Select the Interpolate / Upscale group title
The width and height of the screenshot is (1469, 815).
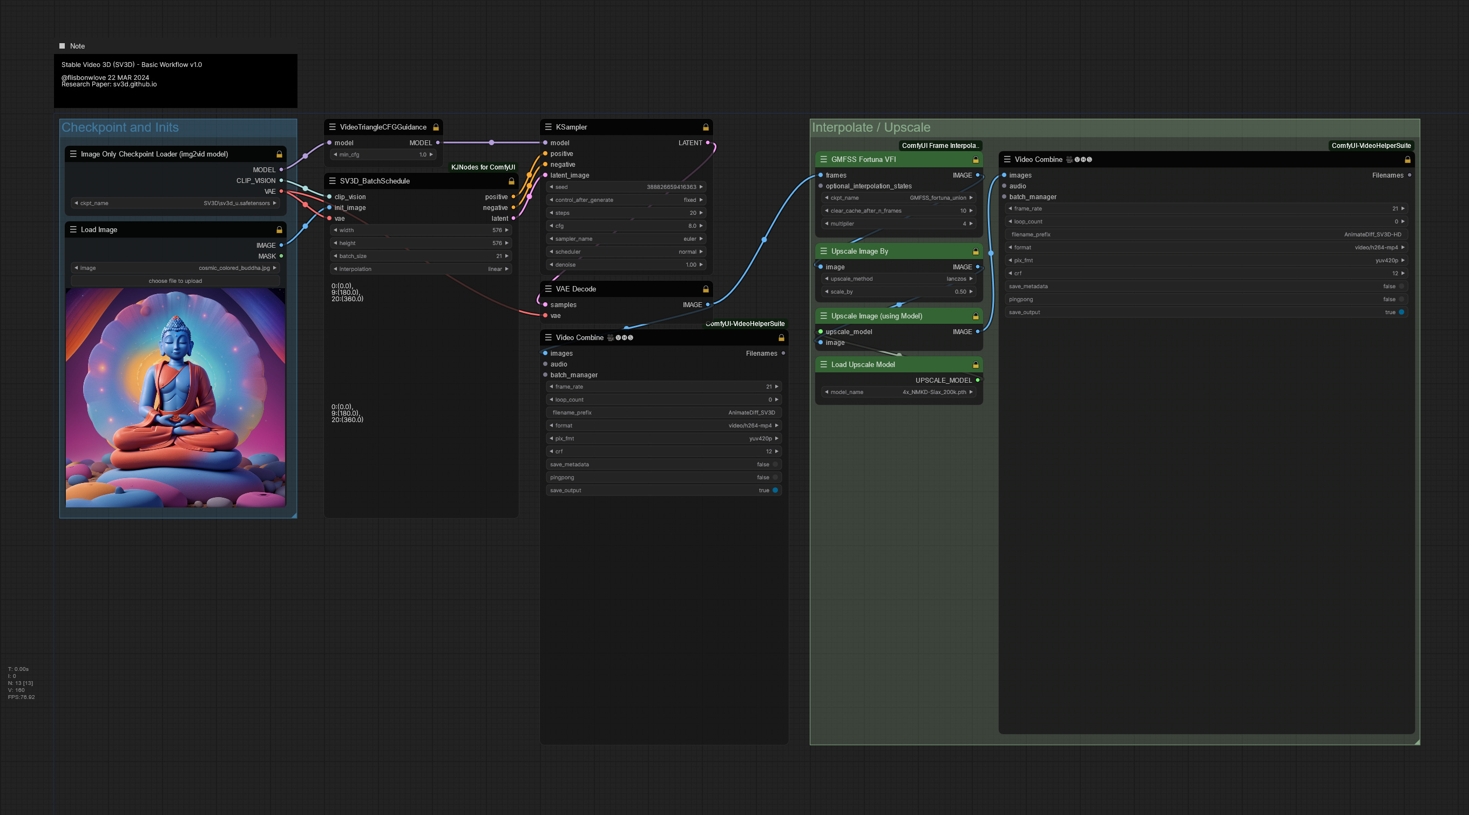coord(871,127)
